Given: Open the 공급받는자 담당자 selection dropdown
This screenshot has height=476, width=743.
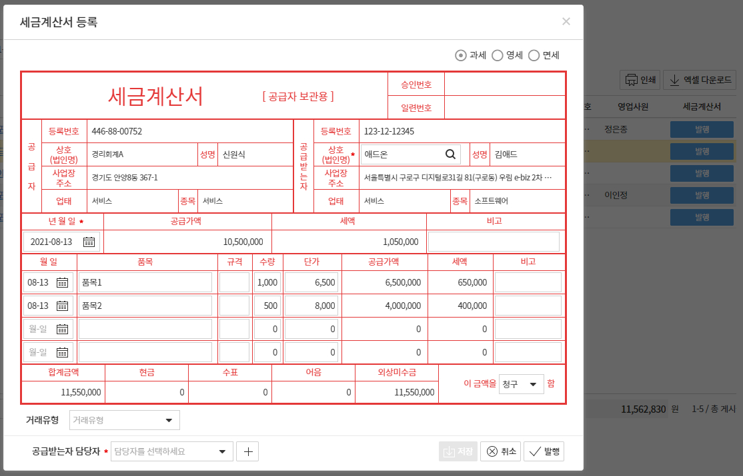Looking at the screenshot, I should [x=171, y=451].
